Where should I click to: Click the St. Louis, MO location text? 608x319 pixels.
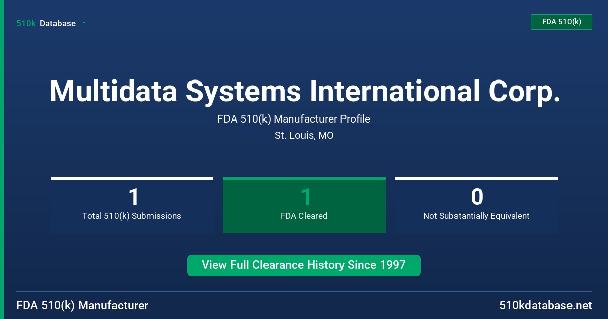pos(304,135)
